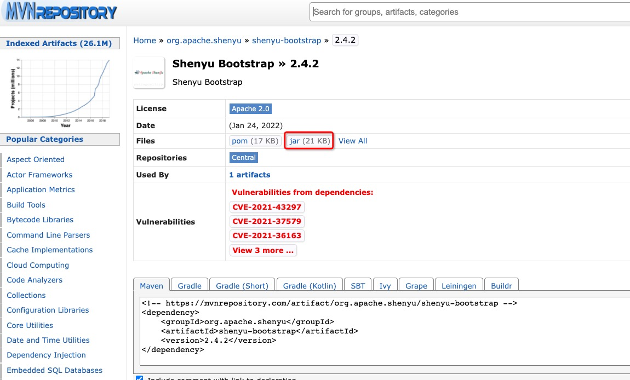Click the date text (Jan 24, 2022)

point(256,125)
